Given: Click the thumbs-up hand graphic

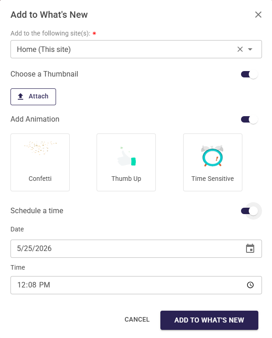Looking at the screenshot, I should point(127,157).
